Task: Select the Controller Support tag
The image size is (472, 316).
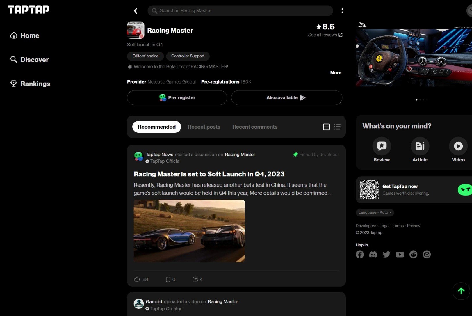Action: (x=188, y=56)
